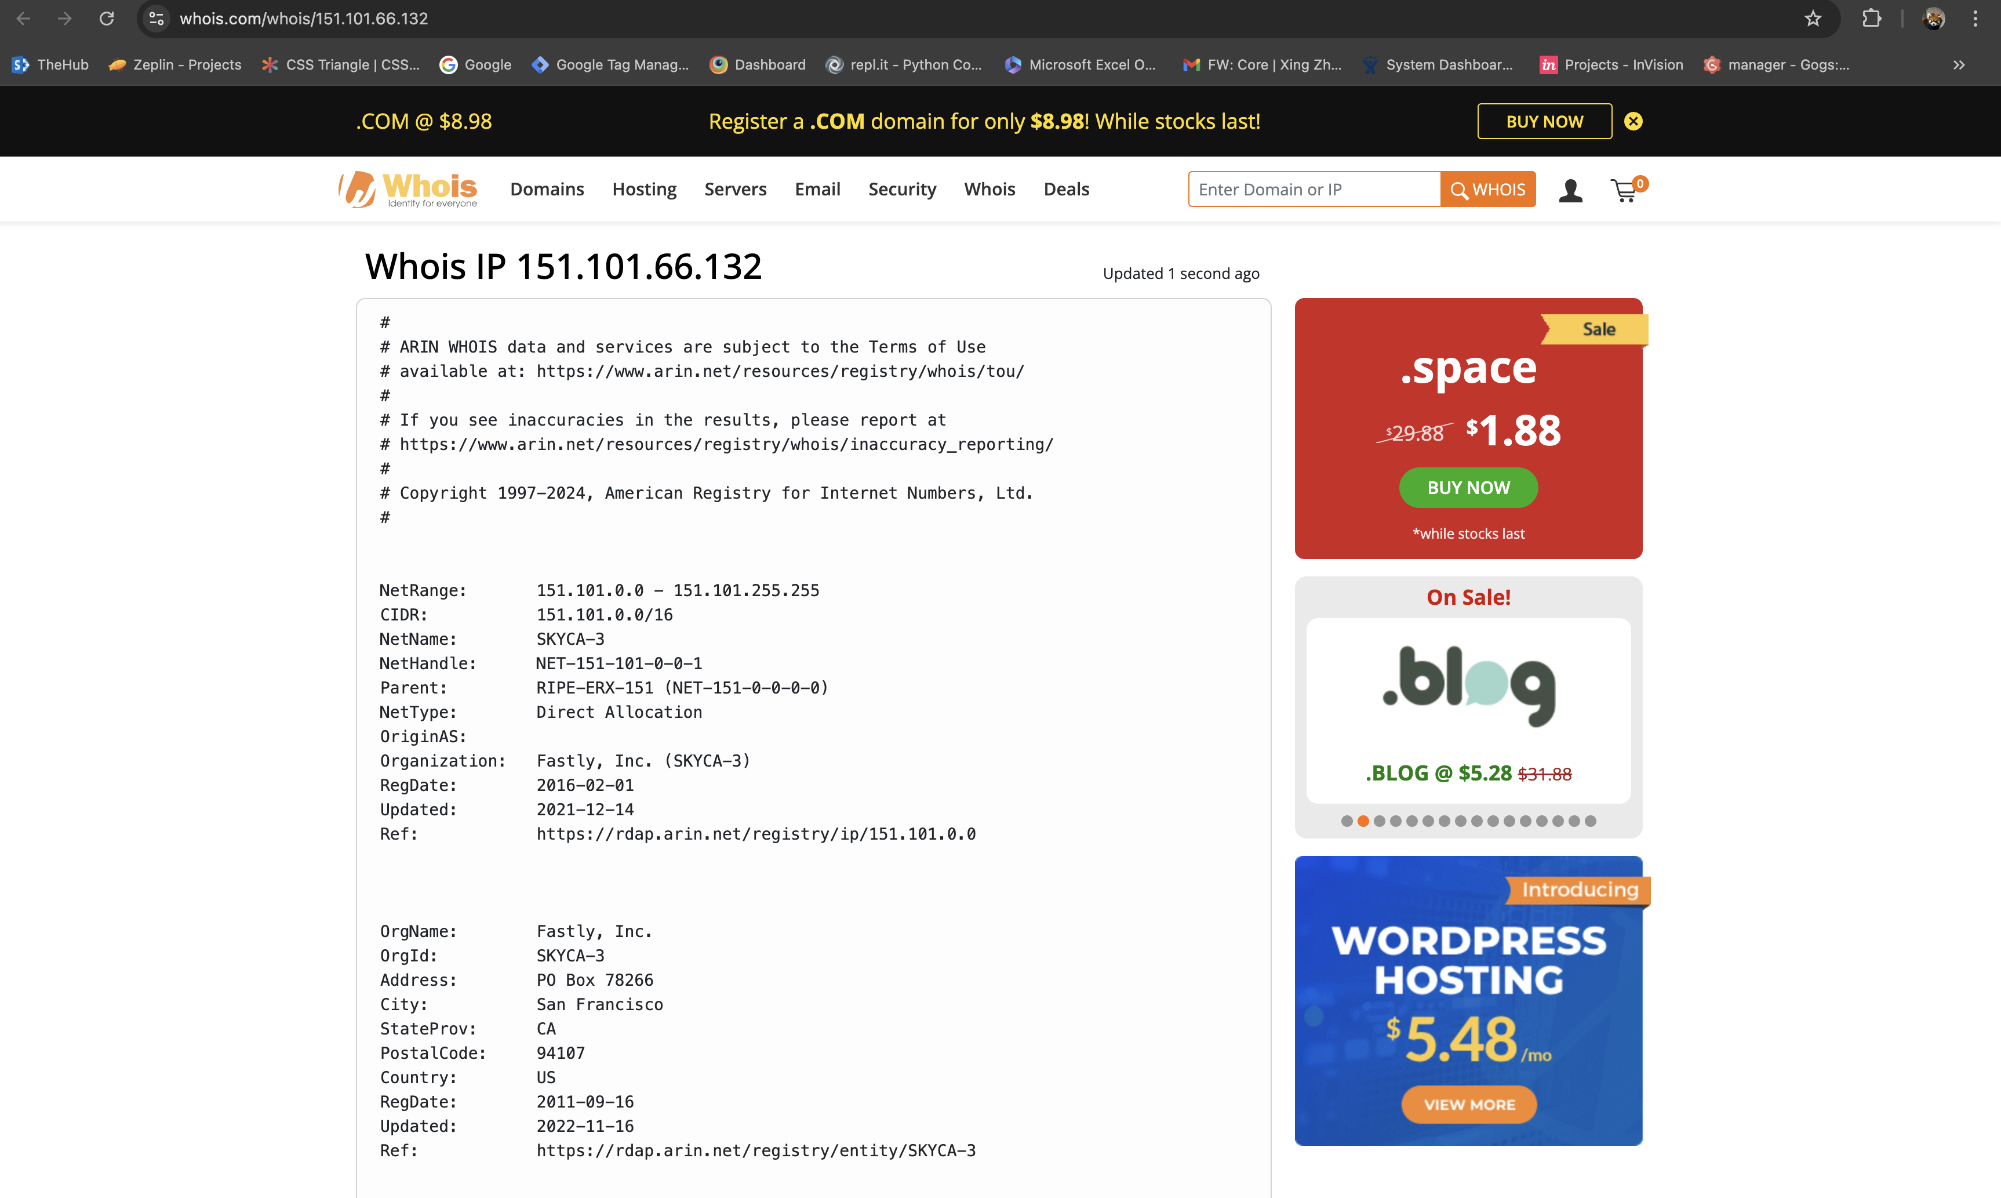This screenshot has width=2001, height=1198.
Task: Open the Domains nav menu
Action: [x=546, y=189]
